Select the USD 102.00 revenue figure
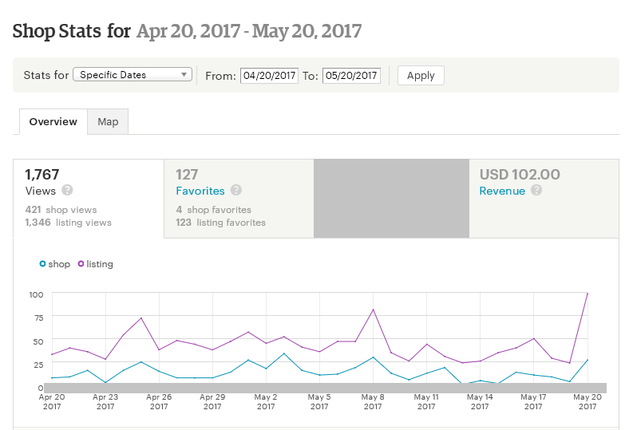633x430 pixels. (520, 175)
